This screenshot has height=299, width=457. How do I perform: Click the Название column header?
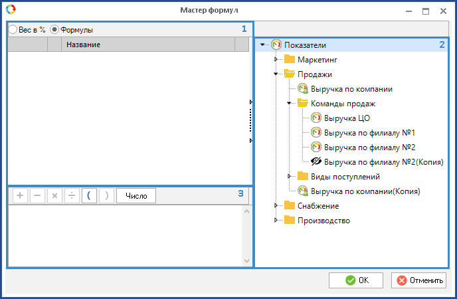(147, 45)
